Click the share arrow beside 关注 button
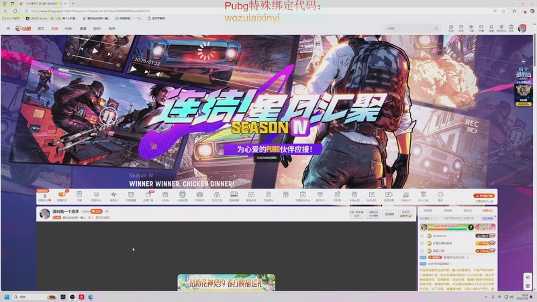The height and width of the screenshot is (302, 537). [x=107, y=211]
